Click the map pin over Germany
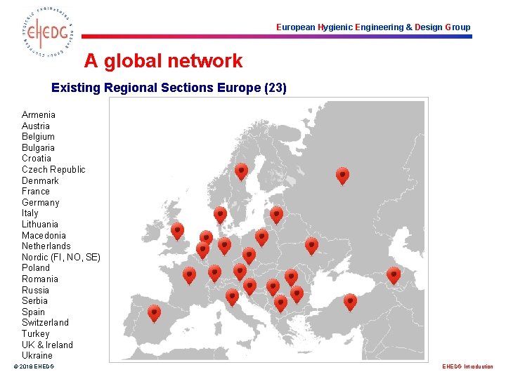The width and height of the screenshot is (506, 379). click(225, 246)
